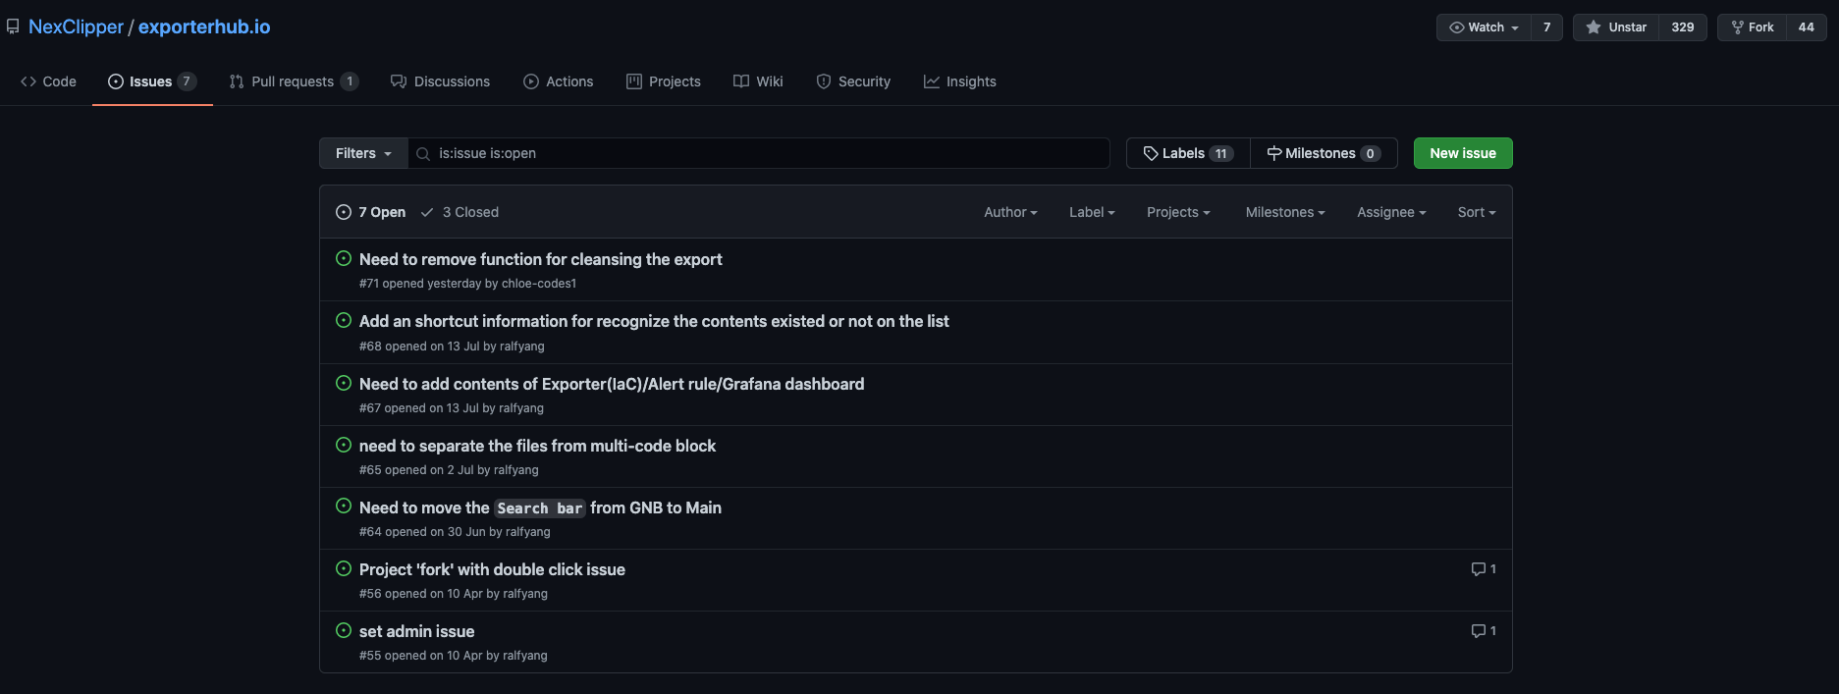Click the open-issue icon for 'need to separate the files'
1839x694 pixels.
point(344,445)
